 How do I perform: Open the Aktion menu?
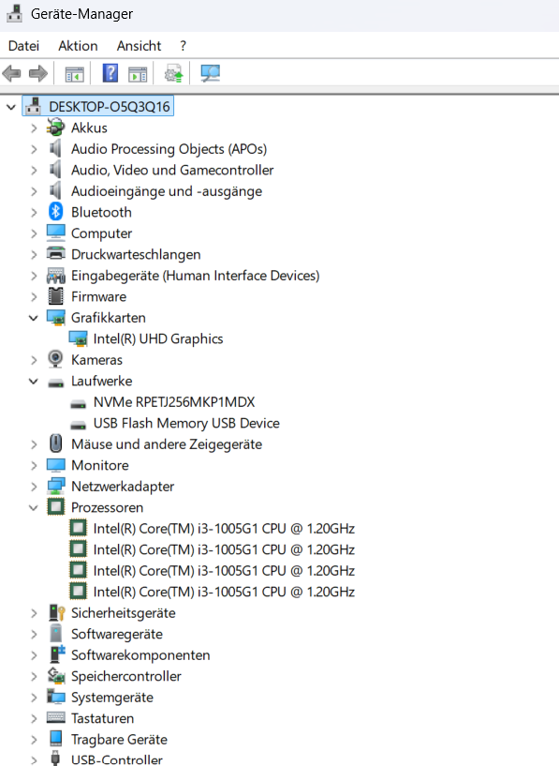pos(78,46)
